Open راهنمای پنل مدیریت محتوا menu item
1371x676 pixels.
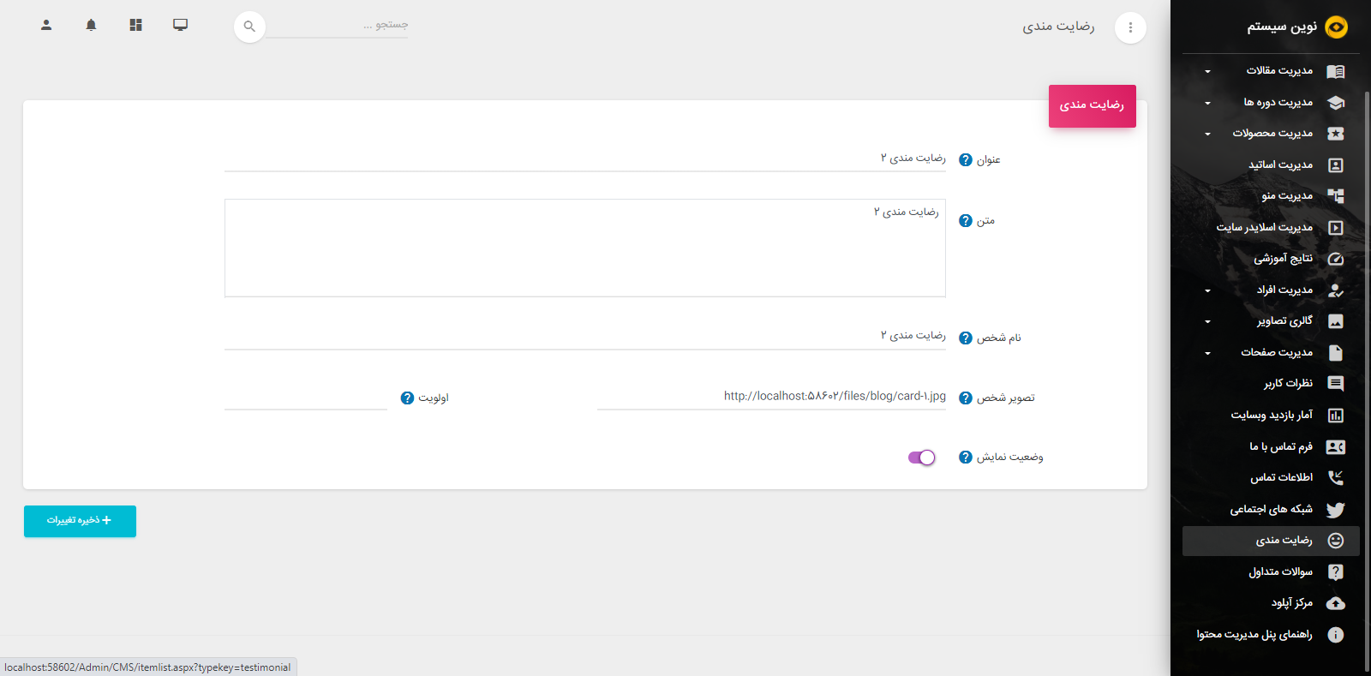click(1271, 635)
